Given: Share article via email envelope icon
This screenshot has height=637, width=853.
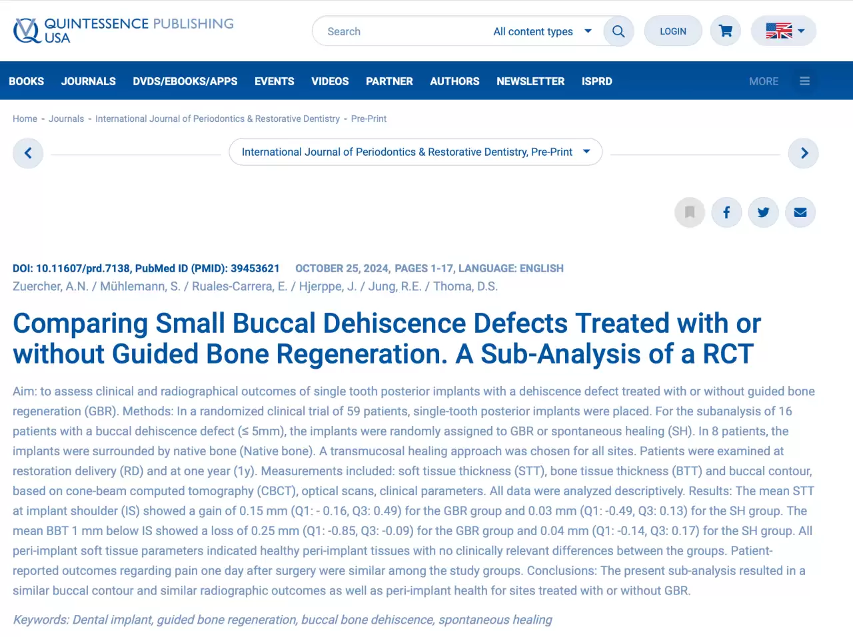Looking at the screenshot, I should (x=800, y=212).
